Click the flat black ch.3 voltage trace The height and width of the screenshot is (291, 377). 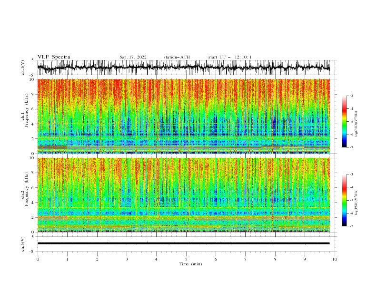(183, 243)
